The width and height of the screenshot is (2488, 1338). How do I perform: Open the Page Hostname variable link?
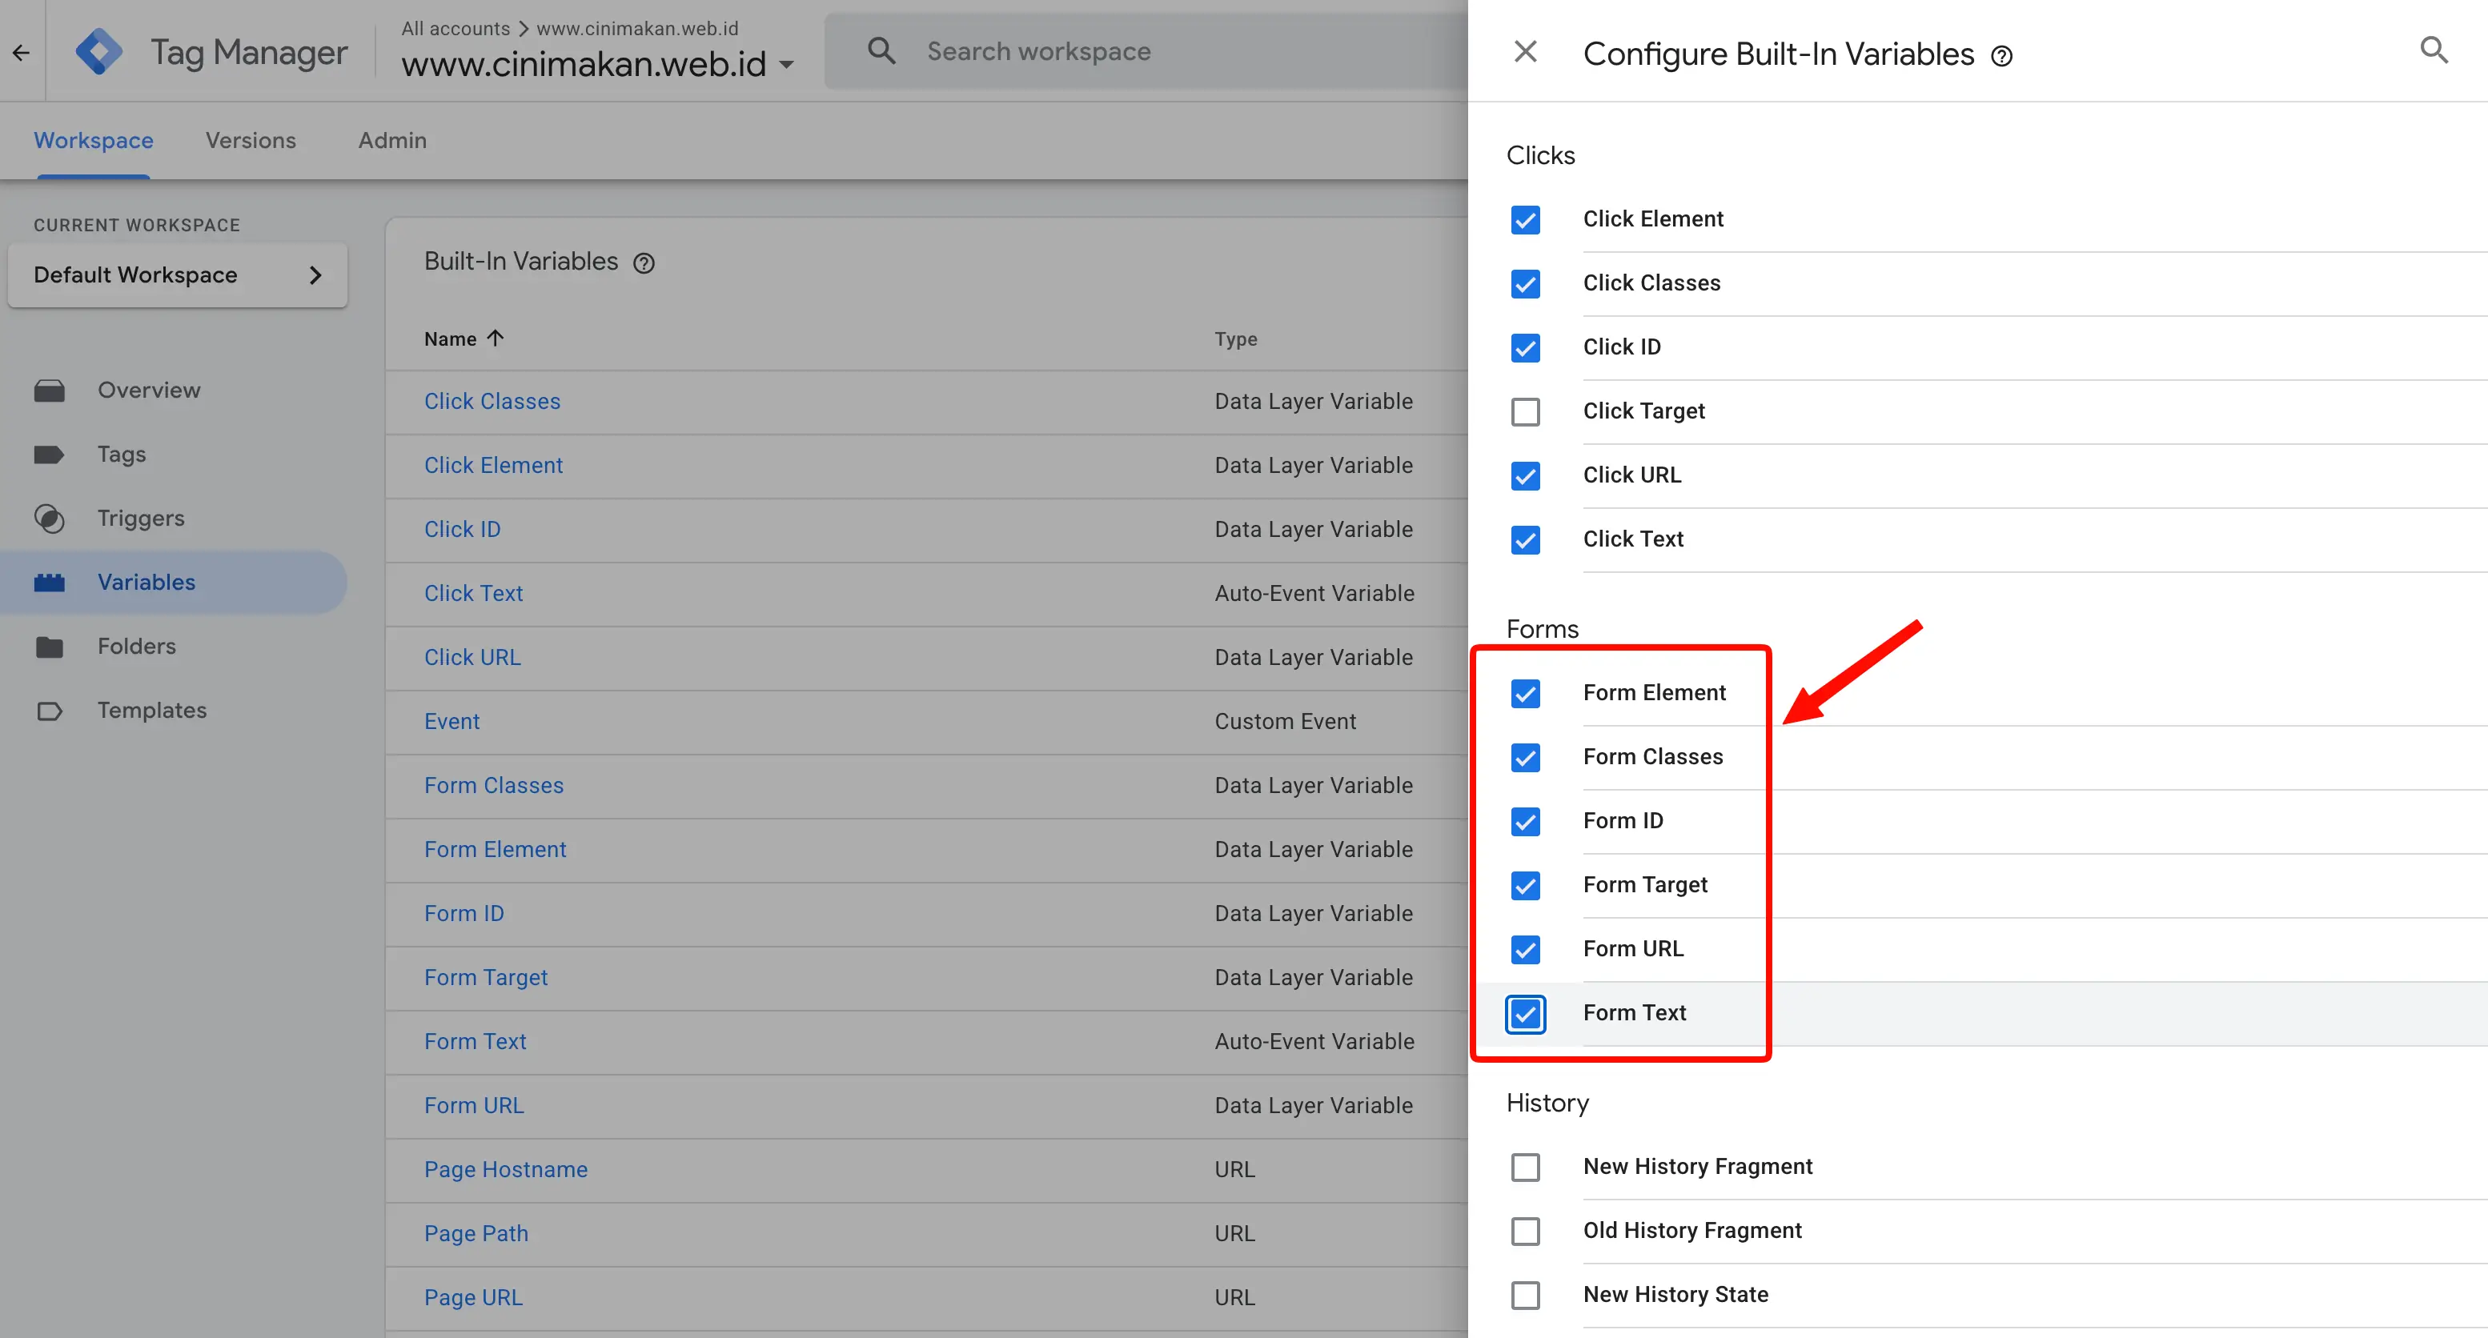tap(505, 1170)
